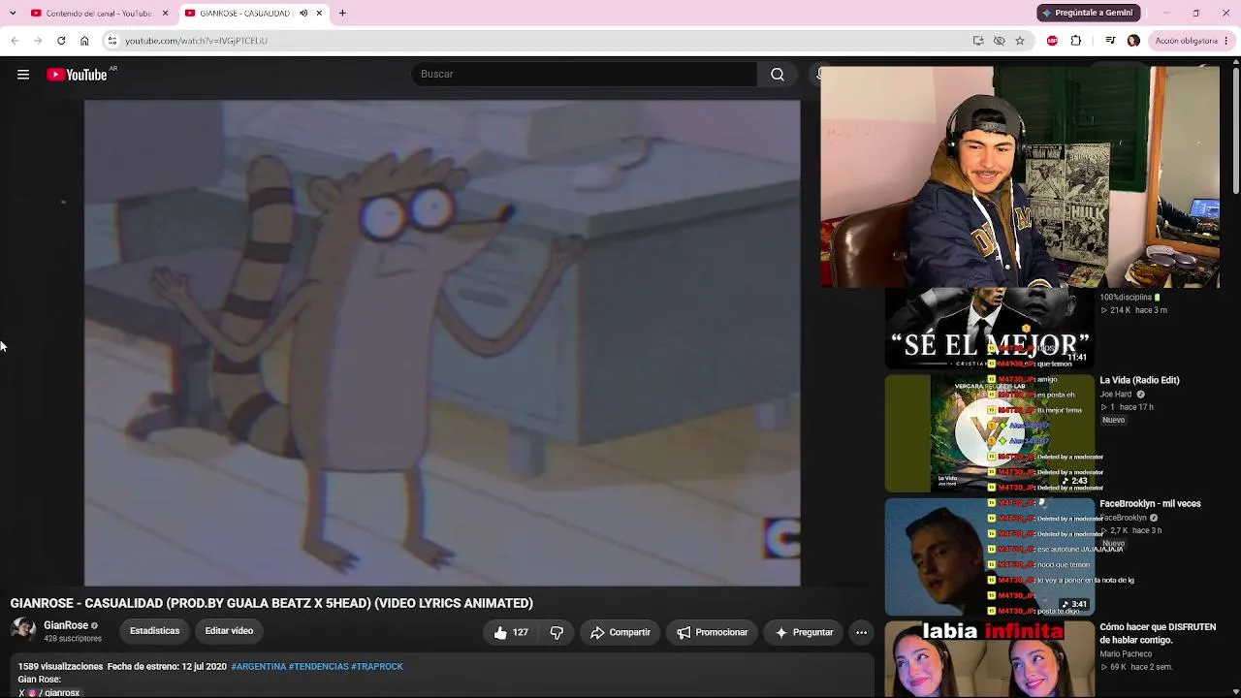Open a new browser tab
The image size is (1241, 698).
[x=342, y=14]
